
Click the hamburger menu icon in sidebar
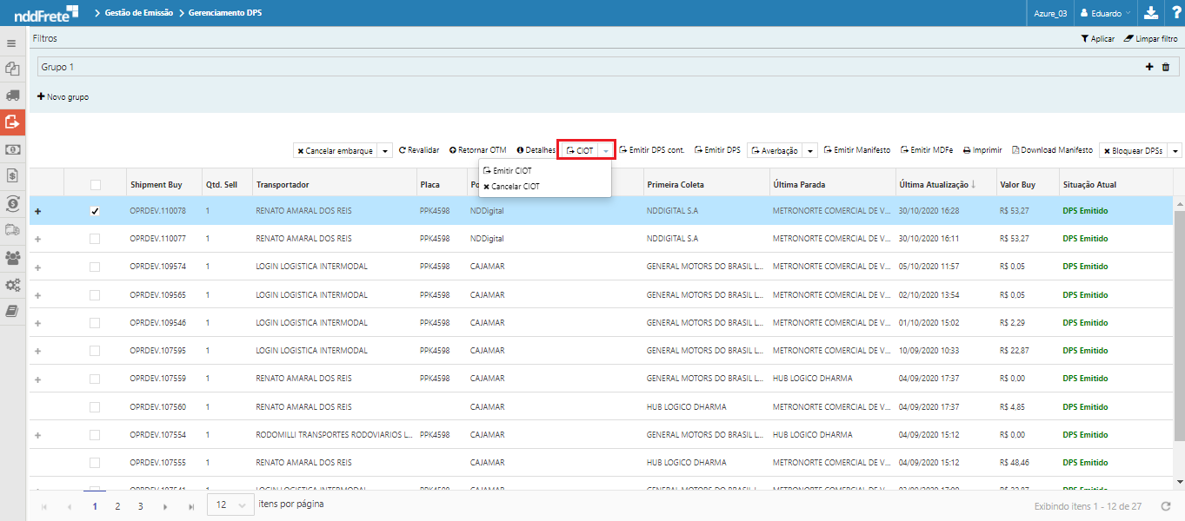(x=12, y=43)
